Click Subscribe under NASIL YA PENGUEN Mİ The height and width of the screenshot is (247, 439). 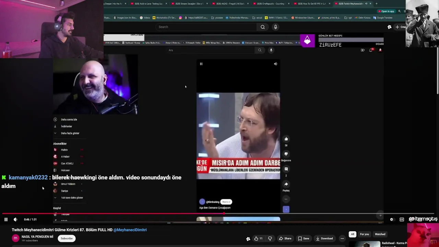tap(67, 238)
